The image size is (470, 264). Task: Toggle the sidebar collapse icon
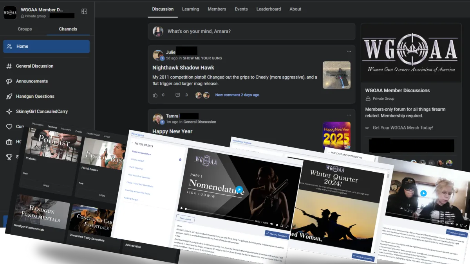point(84,12)
